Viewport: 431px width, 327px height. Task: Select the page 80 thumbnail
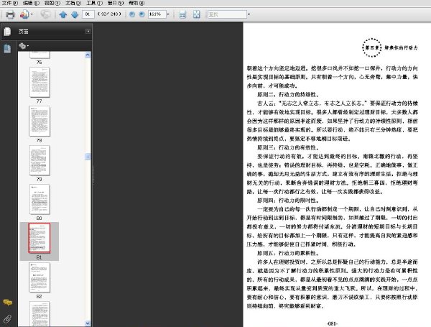(40, 199)
